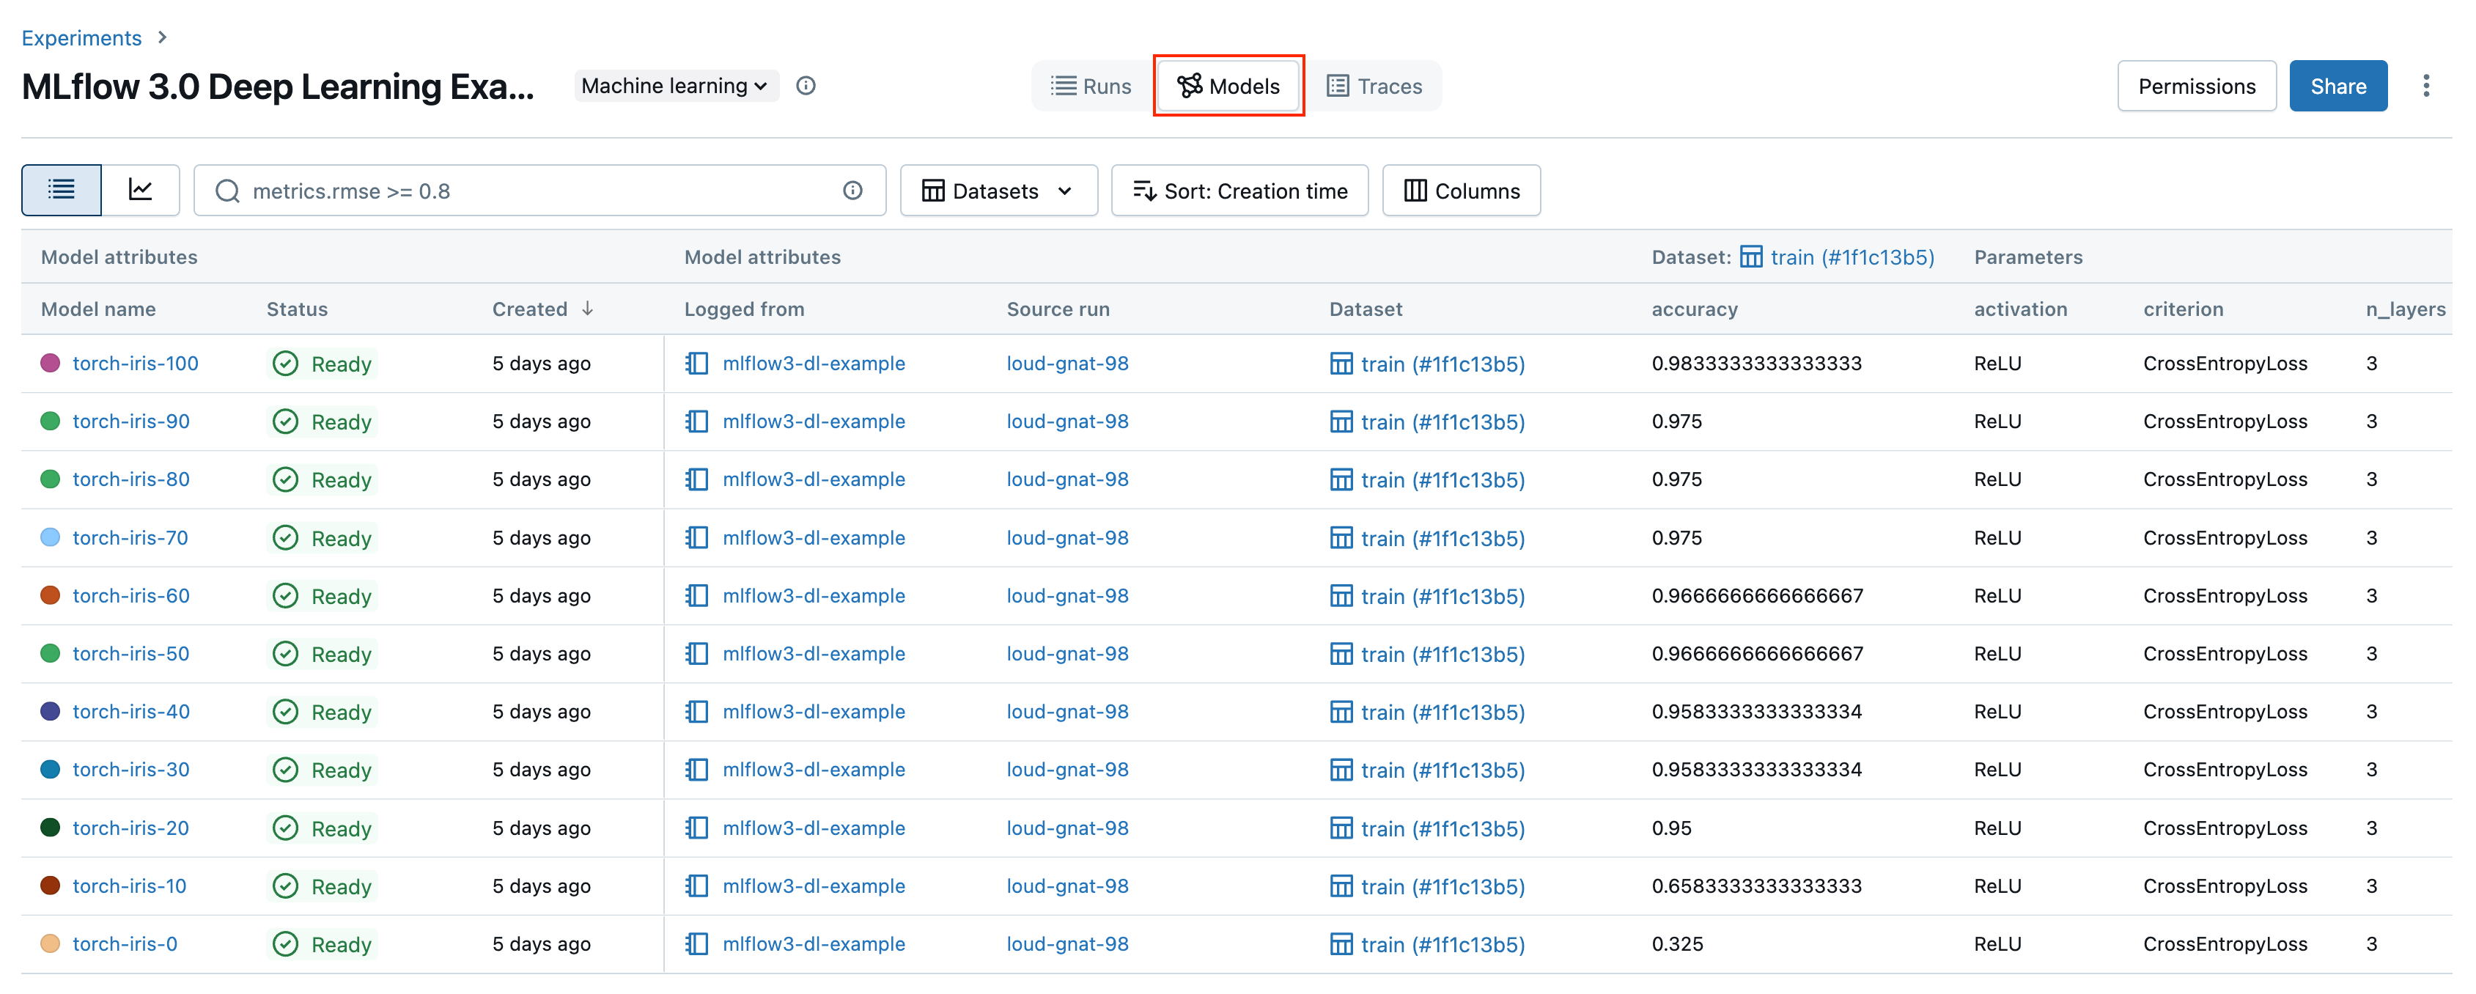Screen dimensions: 2476x994
Task: Open the kebab menu next to Share
Action: tap(2428, 86)
